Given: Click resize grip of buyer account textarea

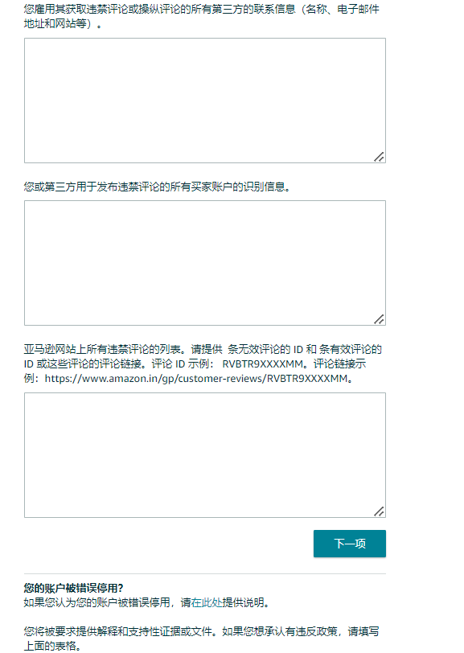Looking at the screenshot, I should tap(379, 319).
